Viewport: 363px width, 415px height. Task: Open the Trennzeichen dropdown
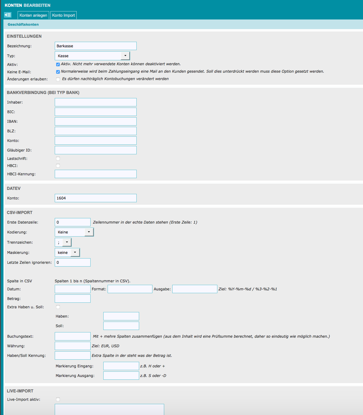(x=63, y=242)
